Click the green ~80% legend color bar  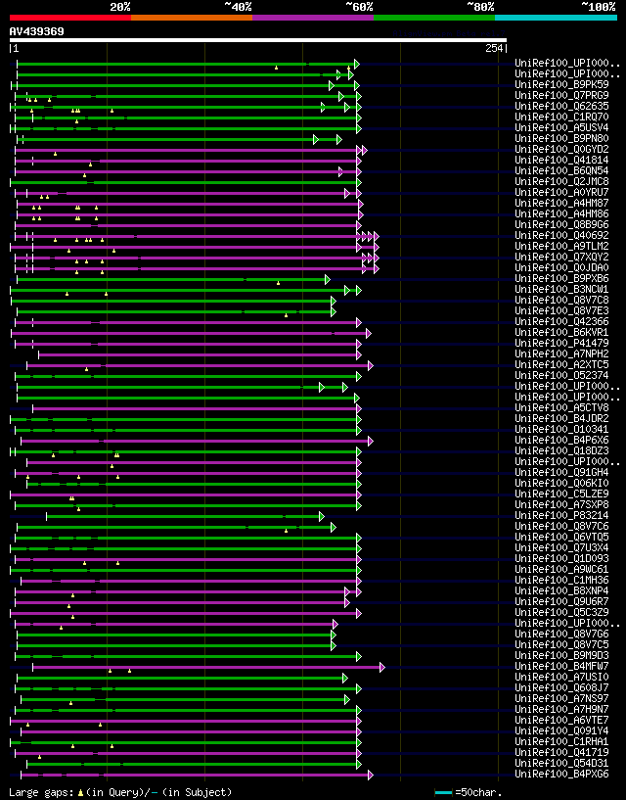(x=434, y=18)
